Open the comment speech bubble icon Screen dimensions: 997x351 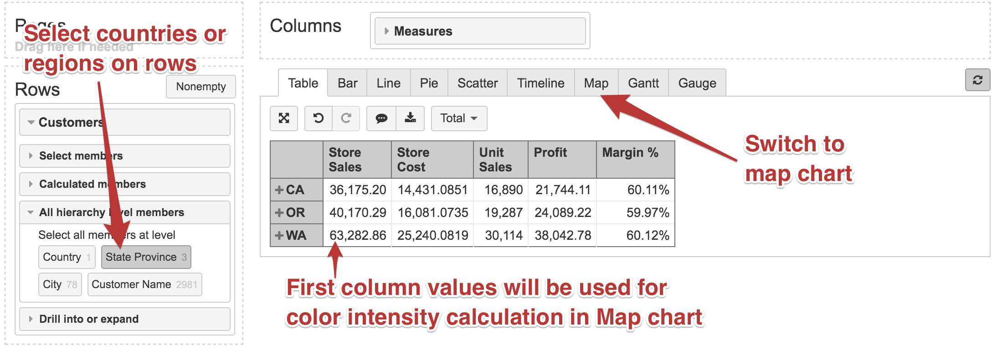381,119
